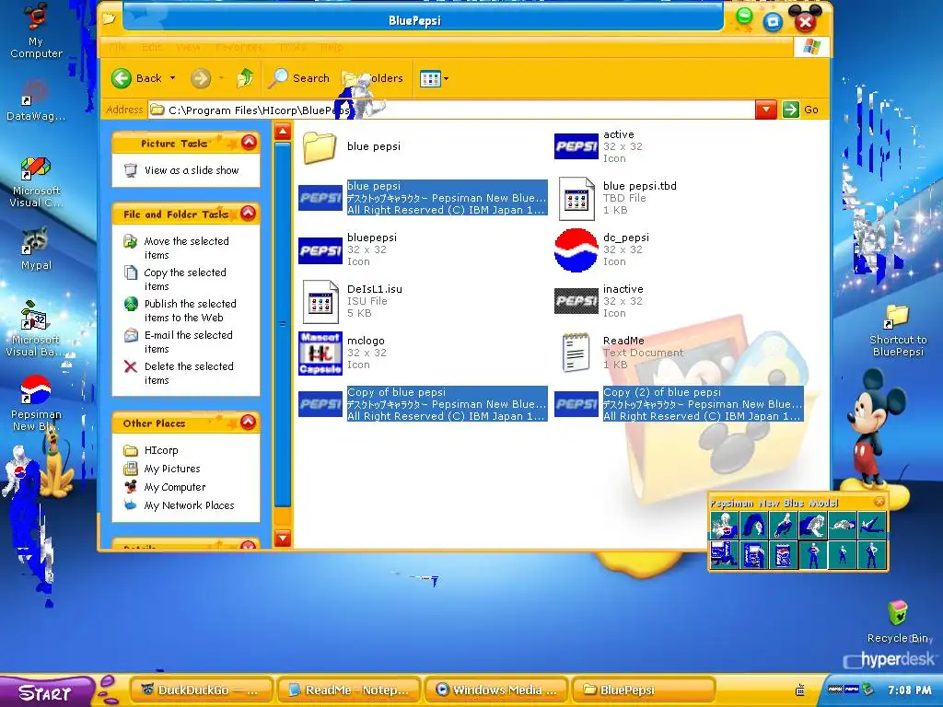Open the Help menu
943x707 pixels.
[x=332, y=47]
